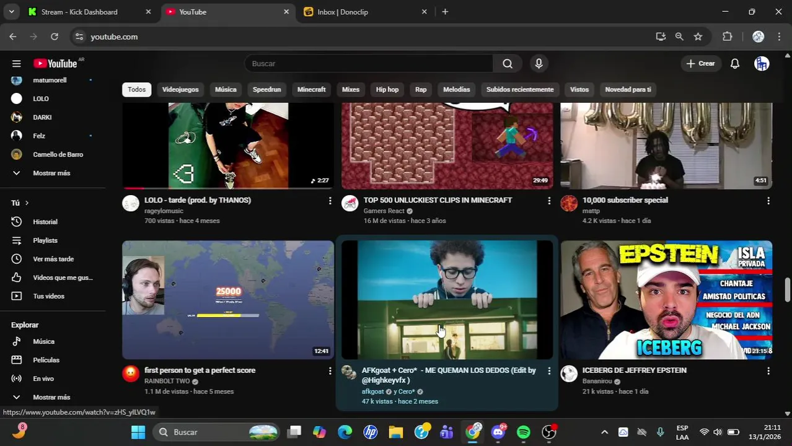The image size is (792, 446).
Task: Select the Rap filter chip
Action: [421, 89]
